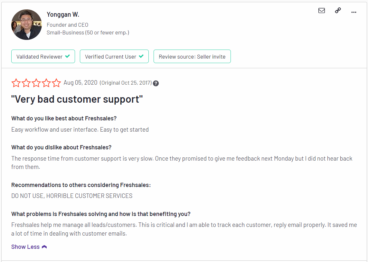
Task: Click the question mark help icon
Action: point(156,83)
